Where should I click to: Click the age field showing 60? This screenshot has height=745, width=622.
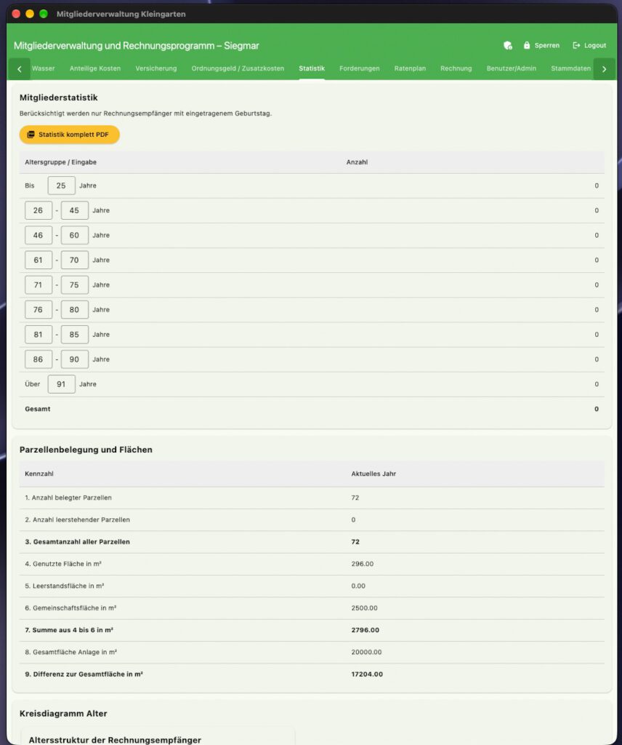coord(75,235)
